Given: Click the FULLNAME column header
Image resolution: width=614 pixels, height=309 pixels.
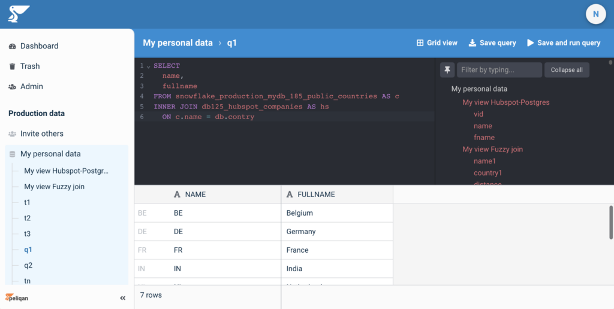Looking at the screenshot, I should click(x=337, y=195).
